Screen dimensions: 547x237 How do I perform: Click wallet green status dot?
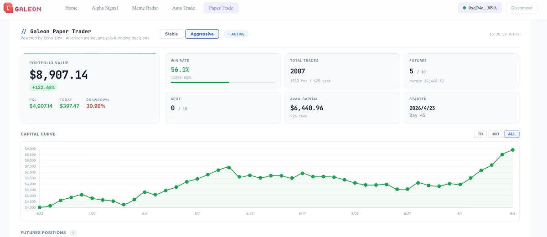(x=464, y=8)
